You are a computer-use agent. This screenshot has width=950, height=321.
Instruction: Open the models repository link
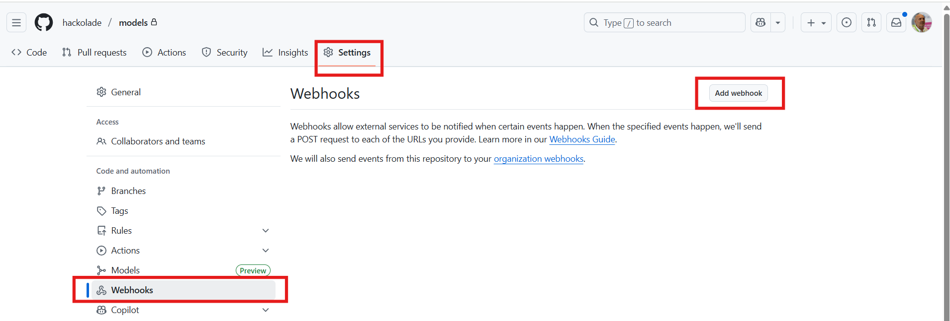133,23
